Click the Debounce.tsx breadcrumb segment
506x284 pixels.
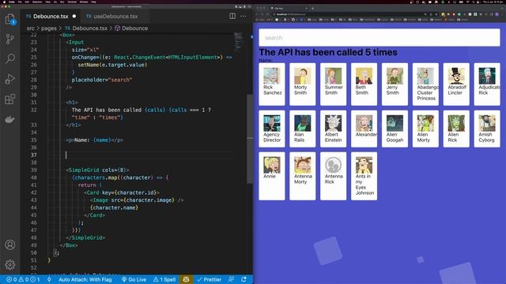(86, 28)
